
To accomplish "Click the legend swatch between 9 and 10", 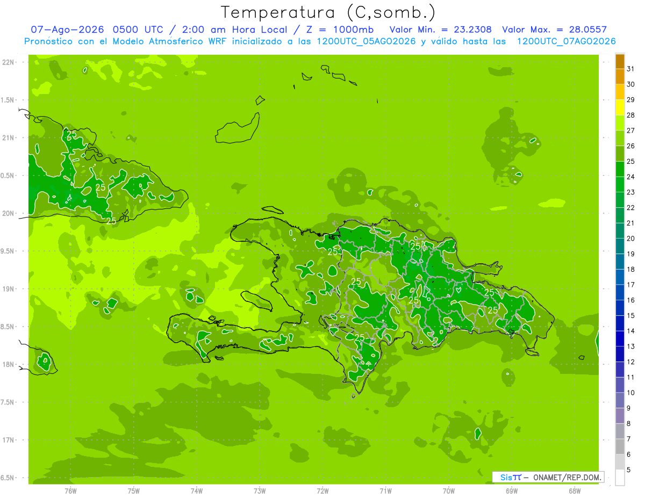I will point(620,400).
